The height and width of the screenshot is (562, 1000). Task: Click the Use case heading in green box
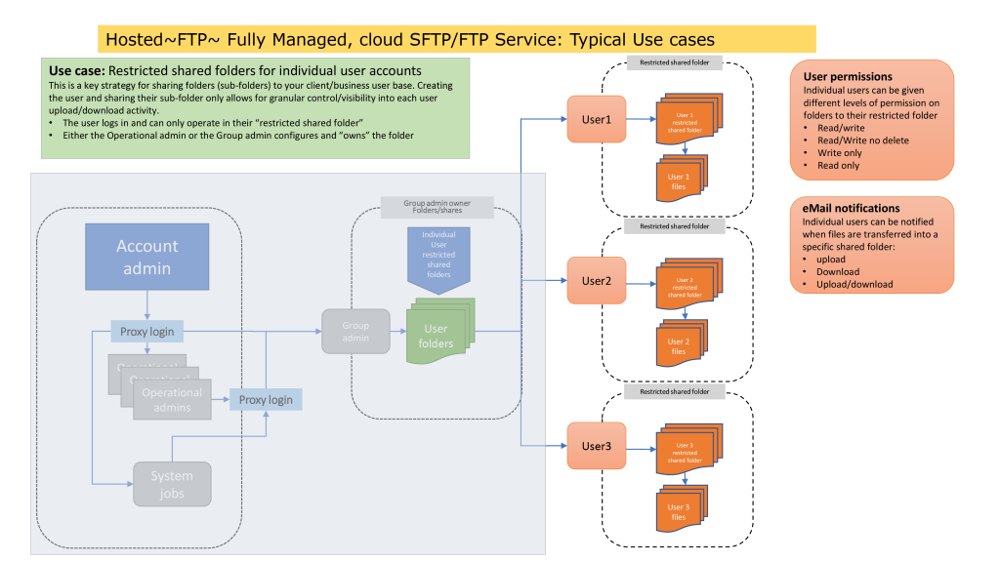pos(234,70)
